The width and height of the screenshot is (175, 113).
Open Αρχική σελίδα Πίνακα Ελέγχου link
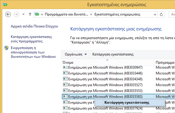pos(34,26)
